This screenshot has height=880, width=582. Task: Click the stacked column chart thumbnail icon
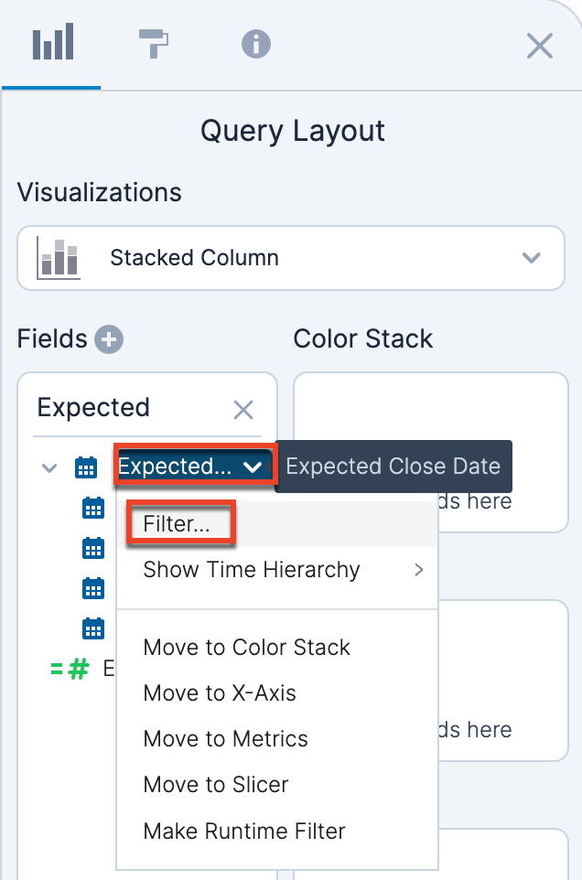coord(59,258)
